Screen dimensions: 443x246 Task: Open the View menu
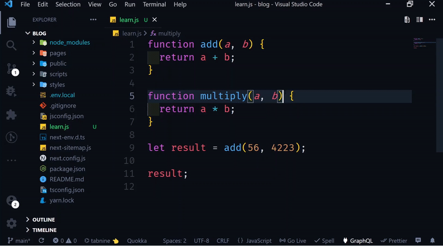(95, 4)
